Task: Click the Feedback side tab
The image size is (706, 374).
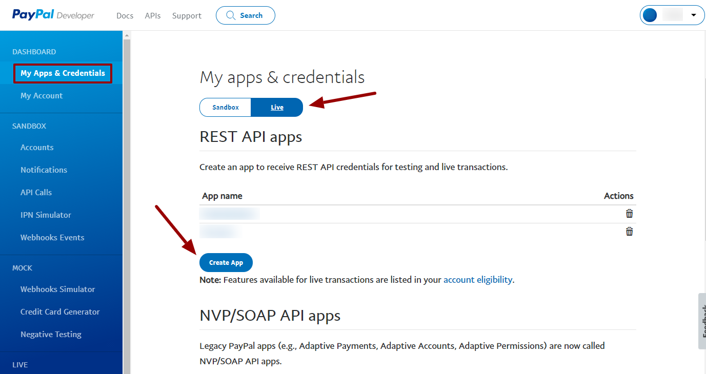Action: [702, 321]
